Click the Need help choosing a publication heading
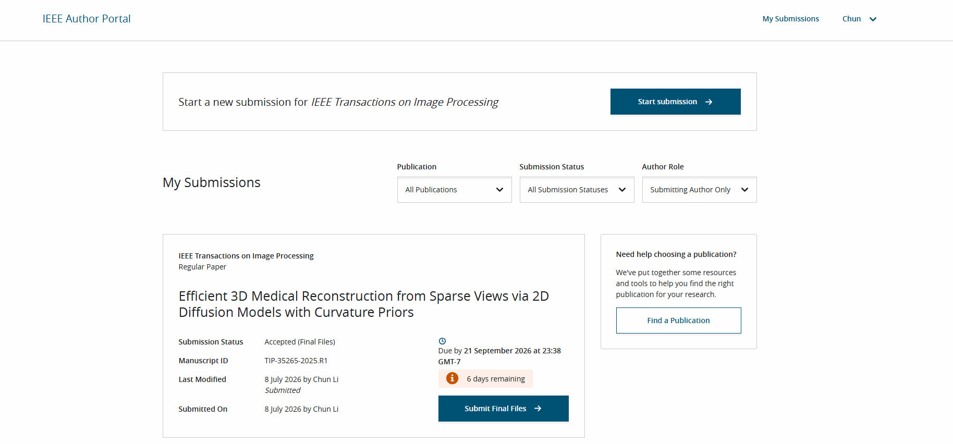 [x=676, y=254]
